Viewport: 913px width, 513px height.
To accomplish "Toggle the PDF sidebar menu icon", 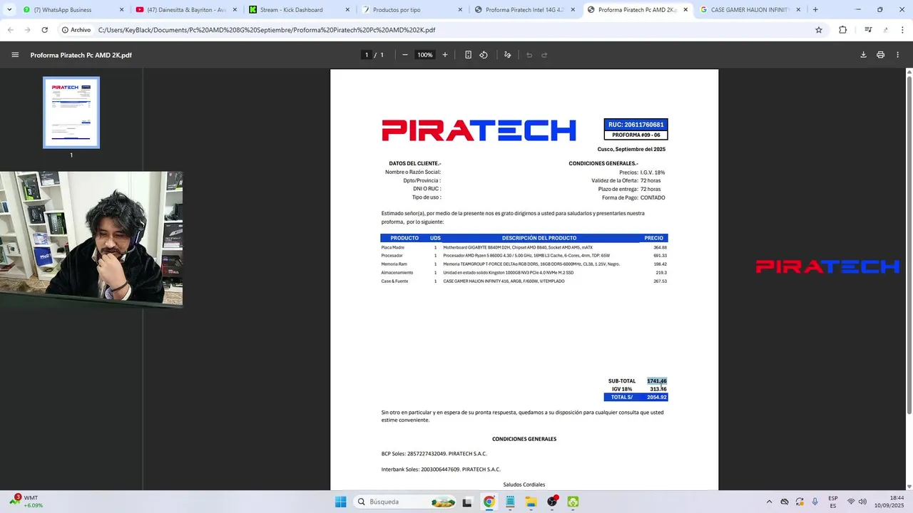I will click(x=15, y=55).
